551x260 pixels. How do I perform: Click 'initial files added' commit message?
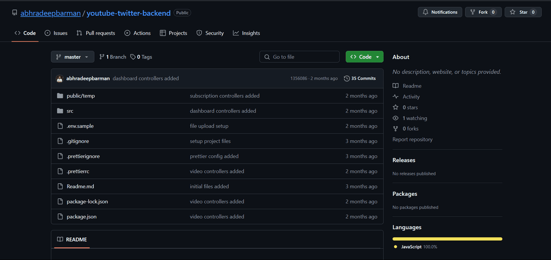tap(210, 186)
